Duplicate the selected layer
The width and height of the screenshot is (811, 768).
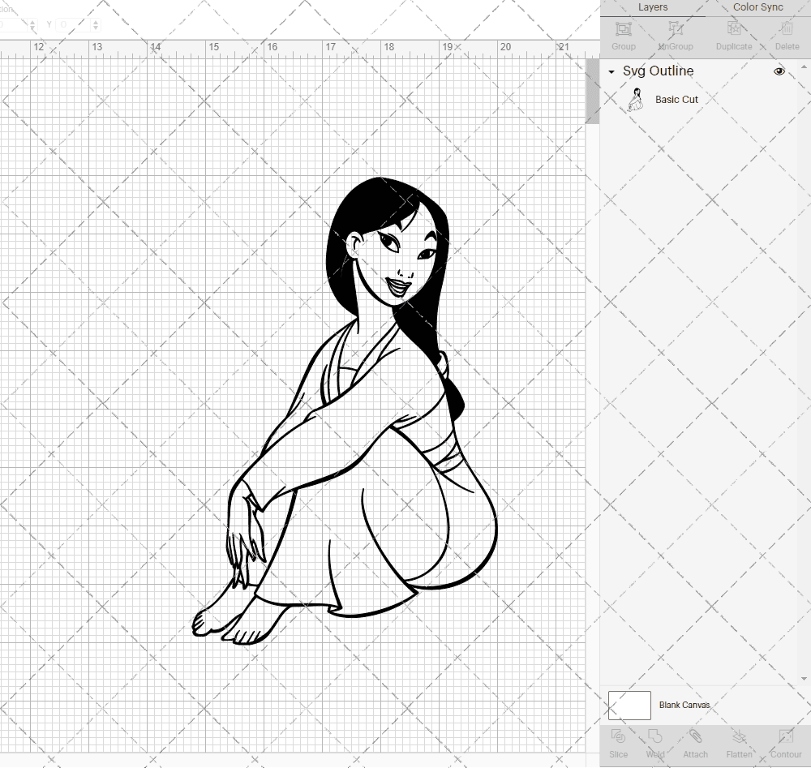(733, 36)
